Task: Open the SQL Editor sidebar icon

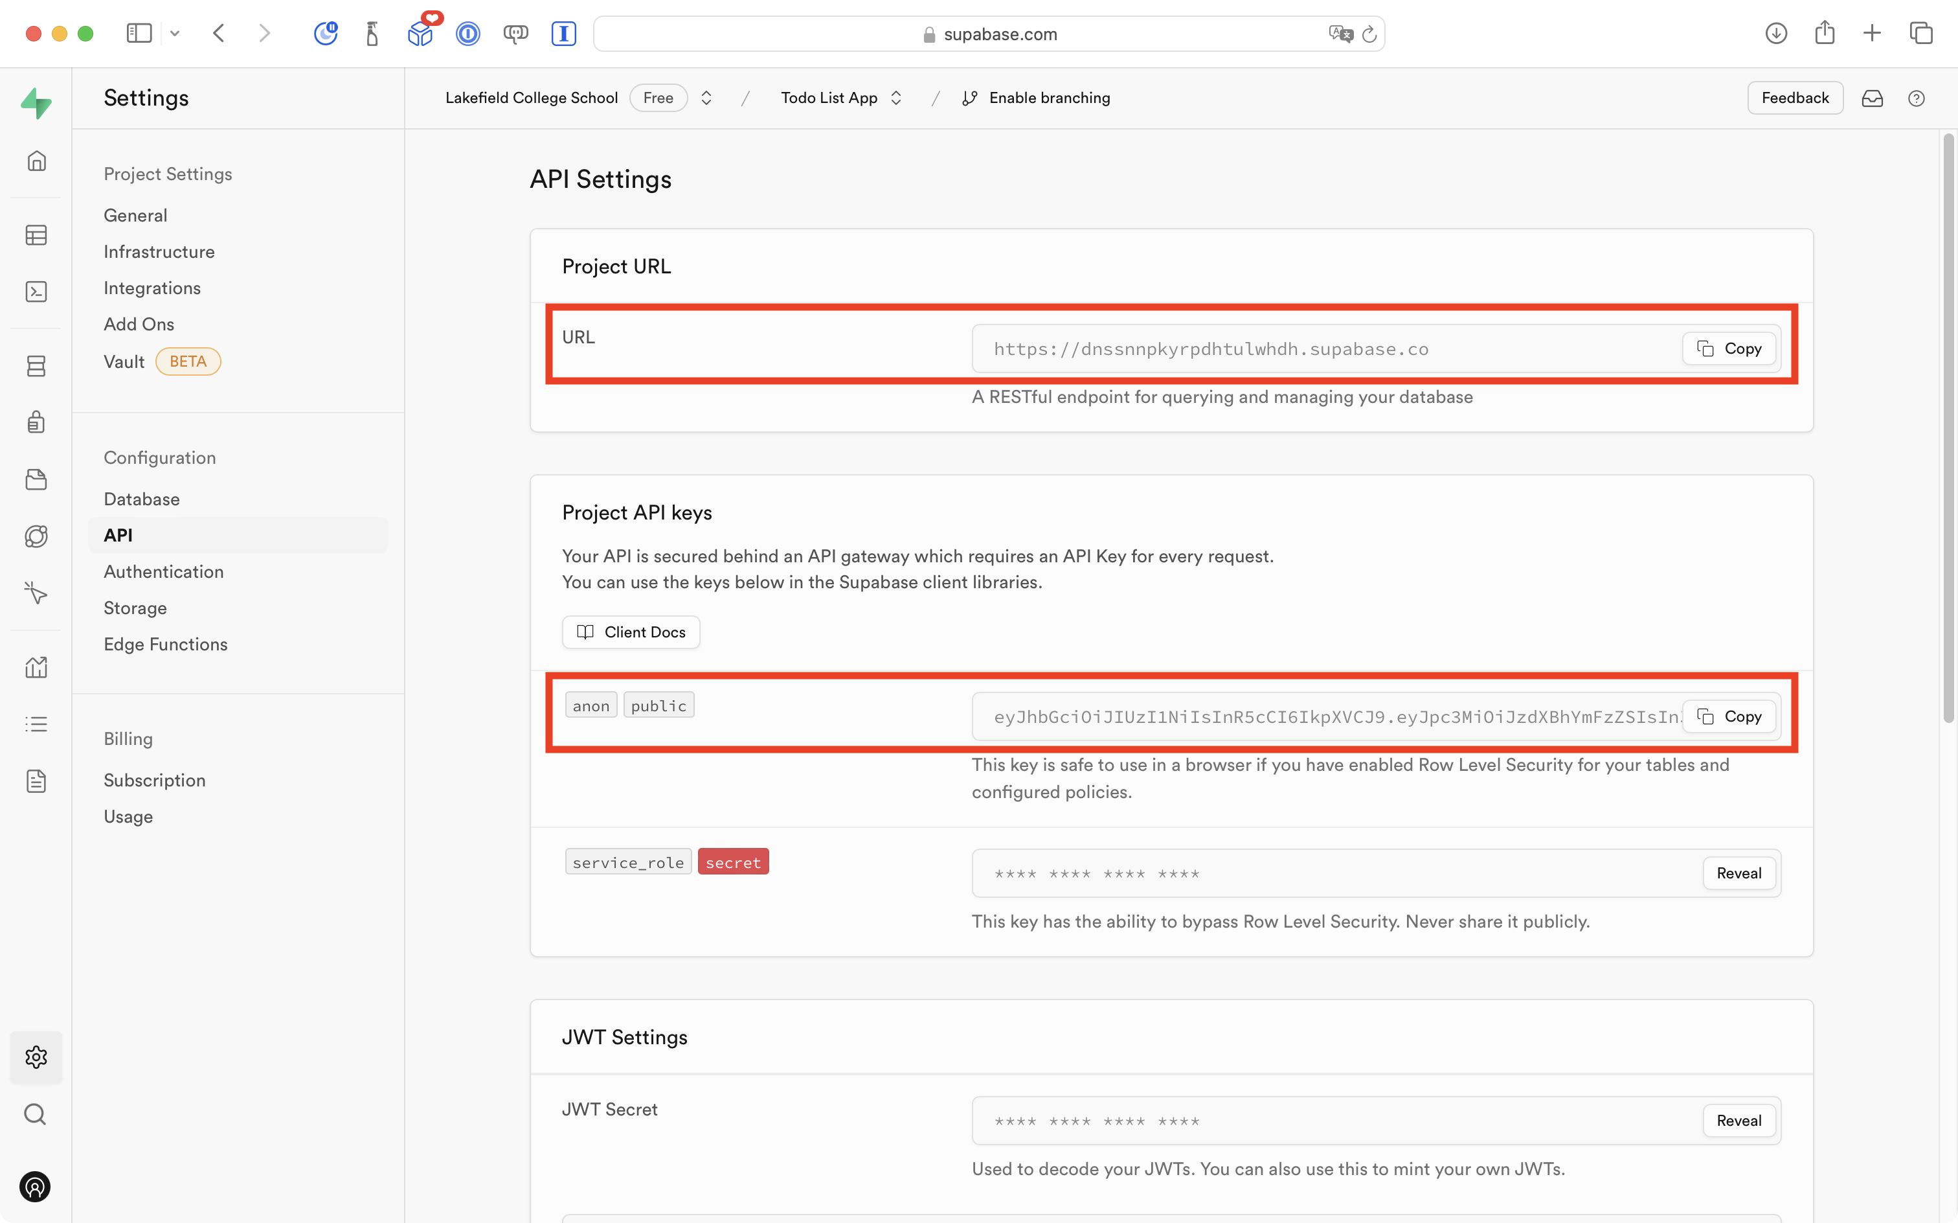Action: (36, 292)
